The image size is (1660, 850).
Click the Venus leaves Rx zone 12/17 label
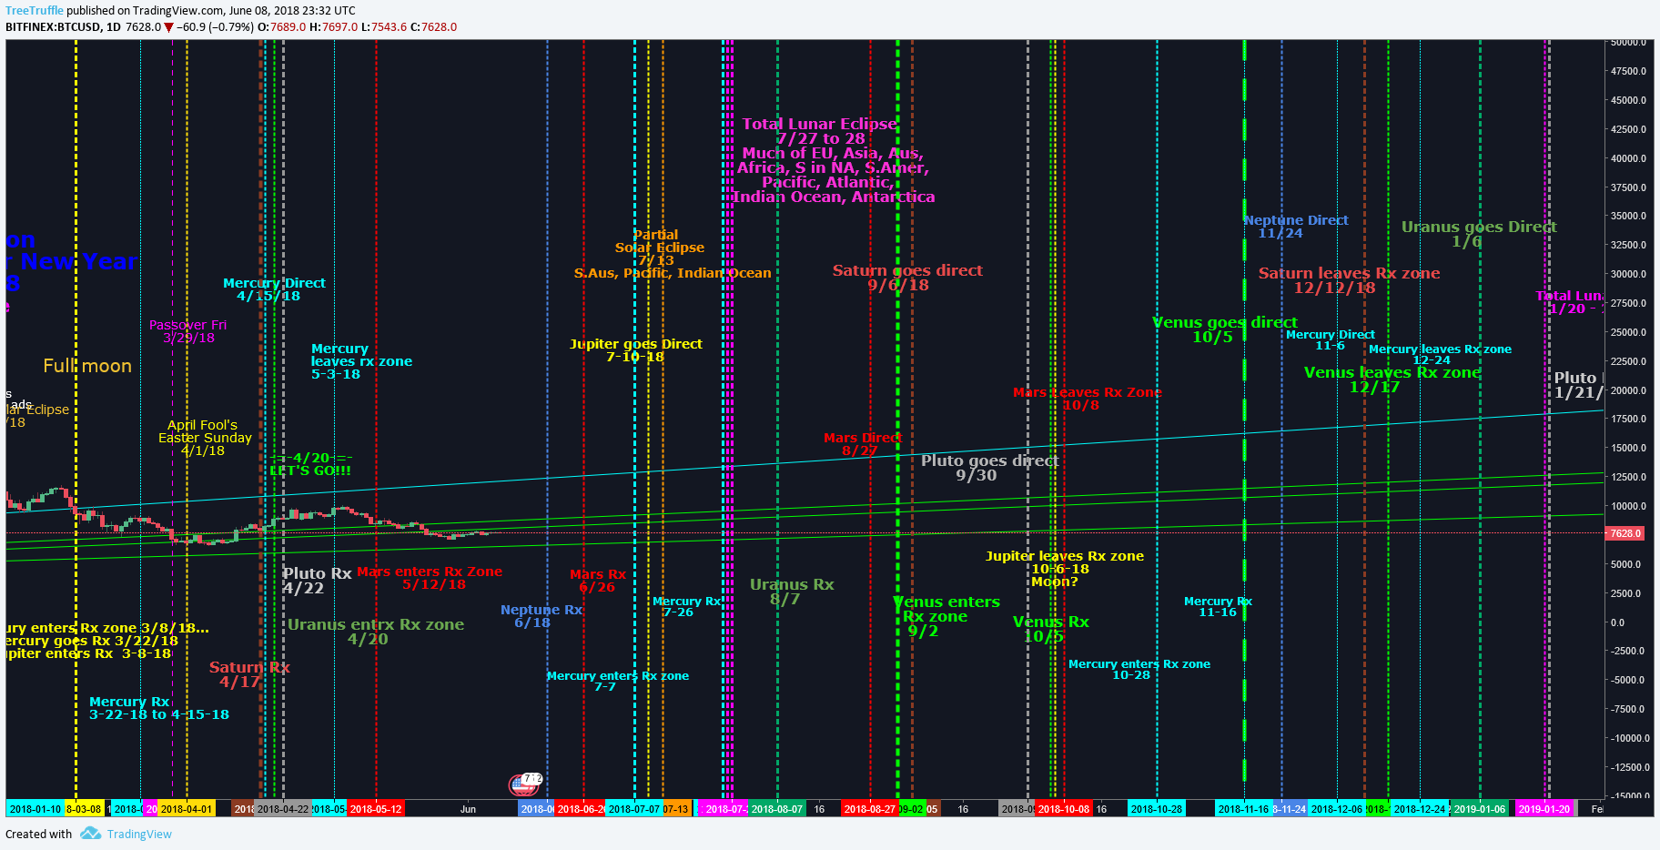[1392, 379]
